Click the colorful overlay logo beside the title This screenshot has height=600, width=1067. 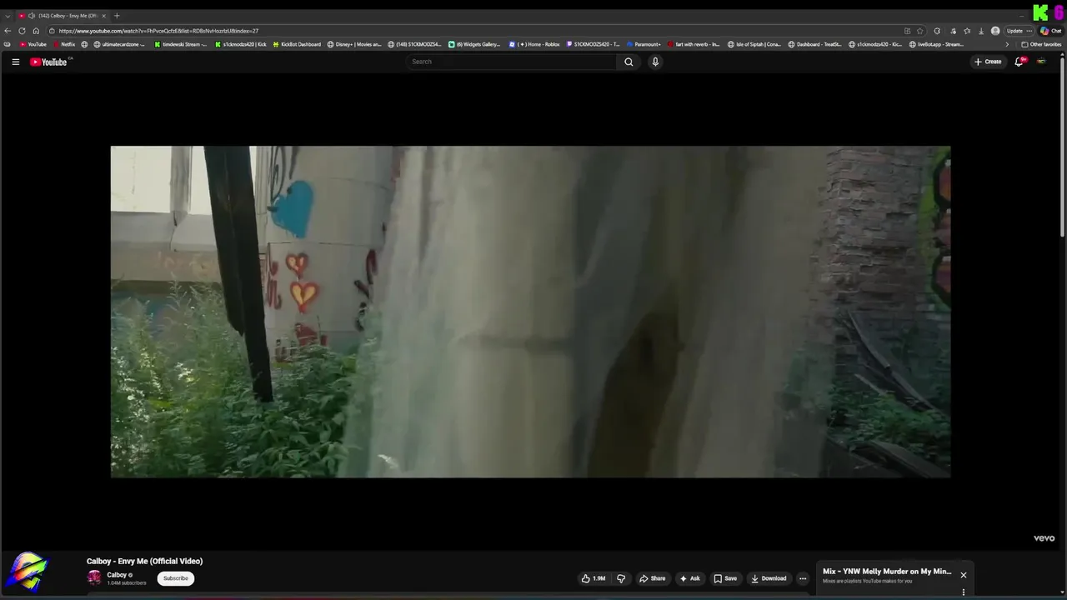(28, 572)
